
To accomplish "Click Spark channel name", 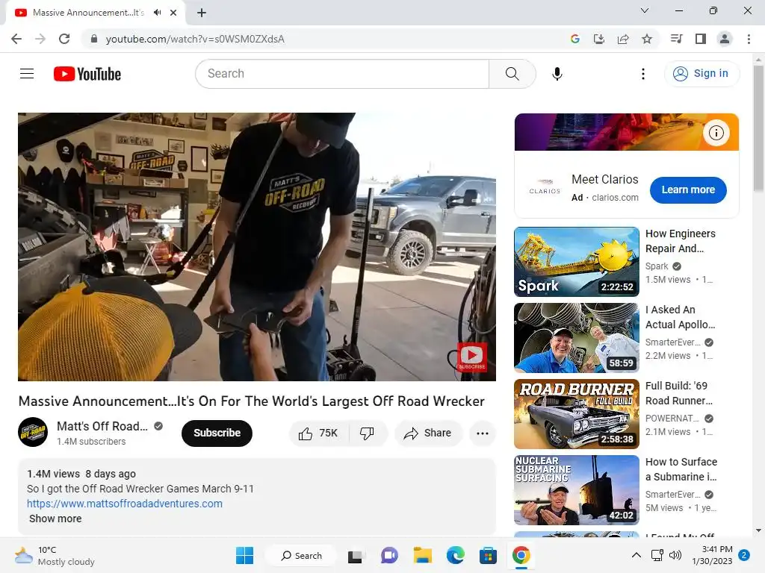I will point(657,266).
